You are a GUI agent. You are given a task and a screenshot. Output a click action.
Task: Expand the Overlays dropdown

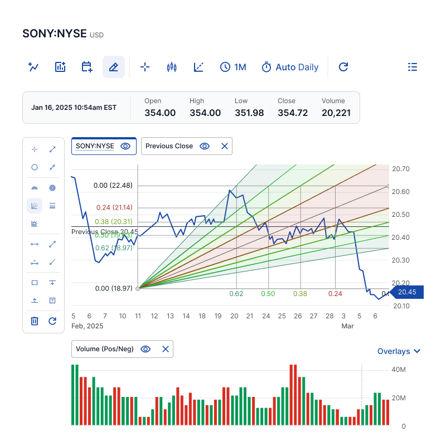coord(399,351)
